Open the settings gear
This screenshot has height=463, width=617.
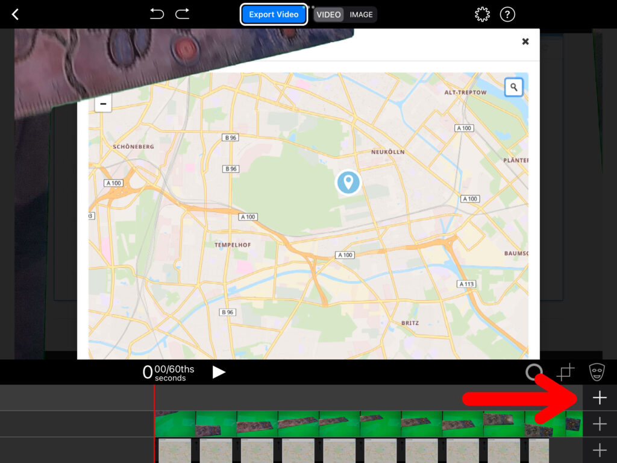coord(482,14)
